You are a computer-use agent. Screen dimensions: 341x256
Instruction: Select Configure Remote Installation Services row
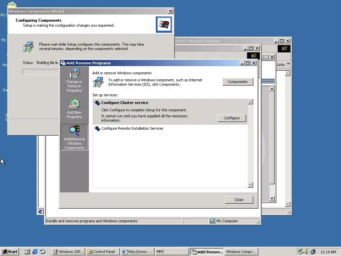point(170,128)
